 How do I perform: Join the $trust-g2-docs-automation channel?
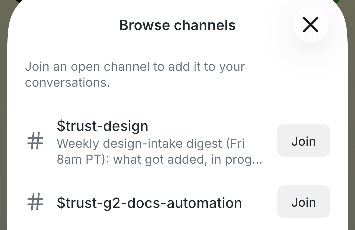pyautogui.click(x=303, y=202)
